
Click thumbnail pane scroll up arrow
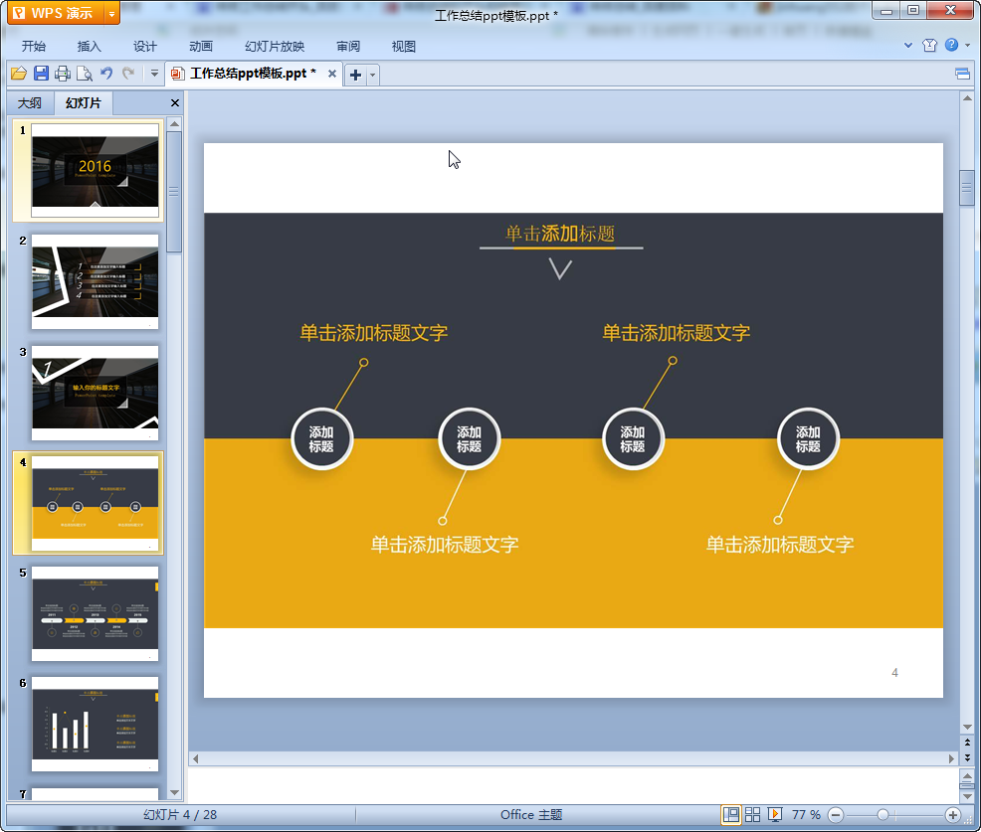[x=174, y=124]
